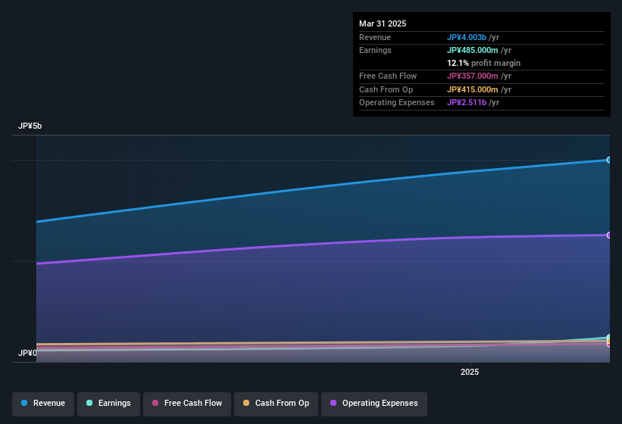Toggle the Operating Expenses legend button
622x424 pixels.
pos(374,404)
